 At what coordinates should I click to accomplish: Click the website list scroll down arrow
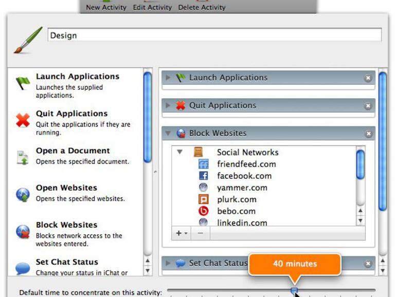coord(361,220)
